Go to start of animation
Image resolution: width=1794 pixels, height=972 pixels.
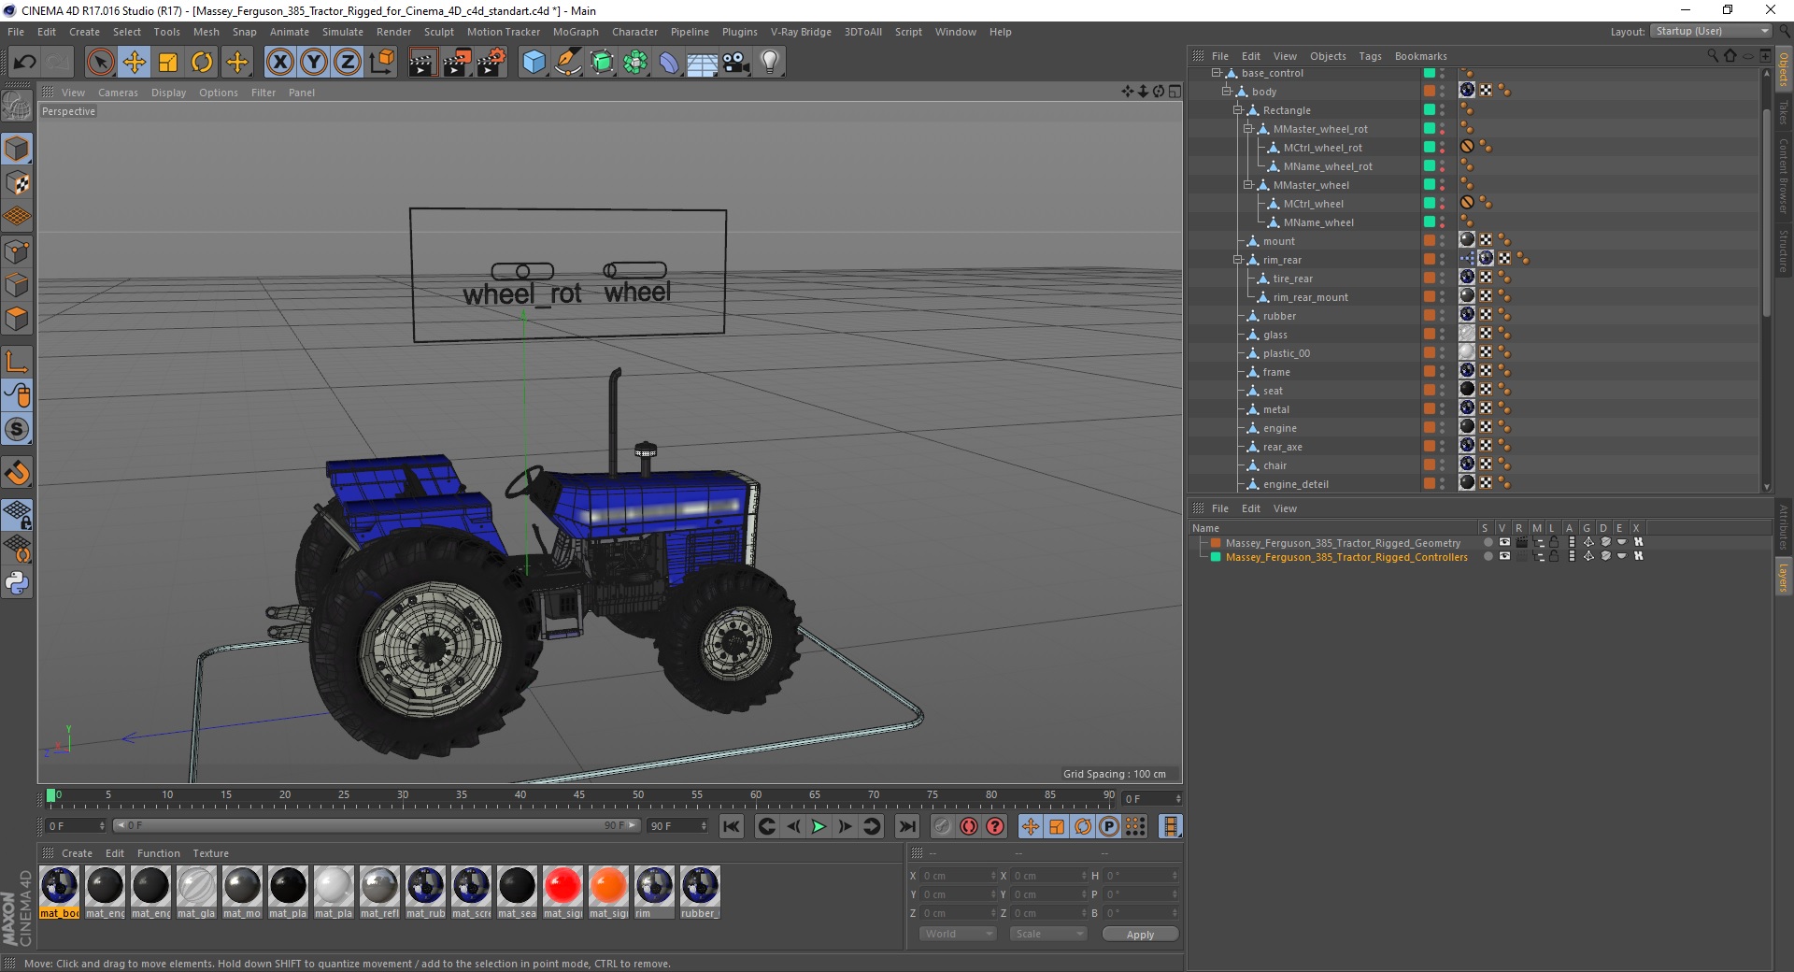(x=732, y=826)
